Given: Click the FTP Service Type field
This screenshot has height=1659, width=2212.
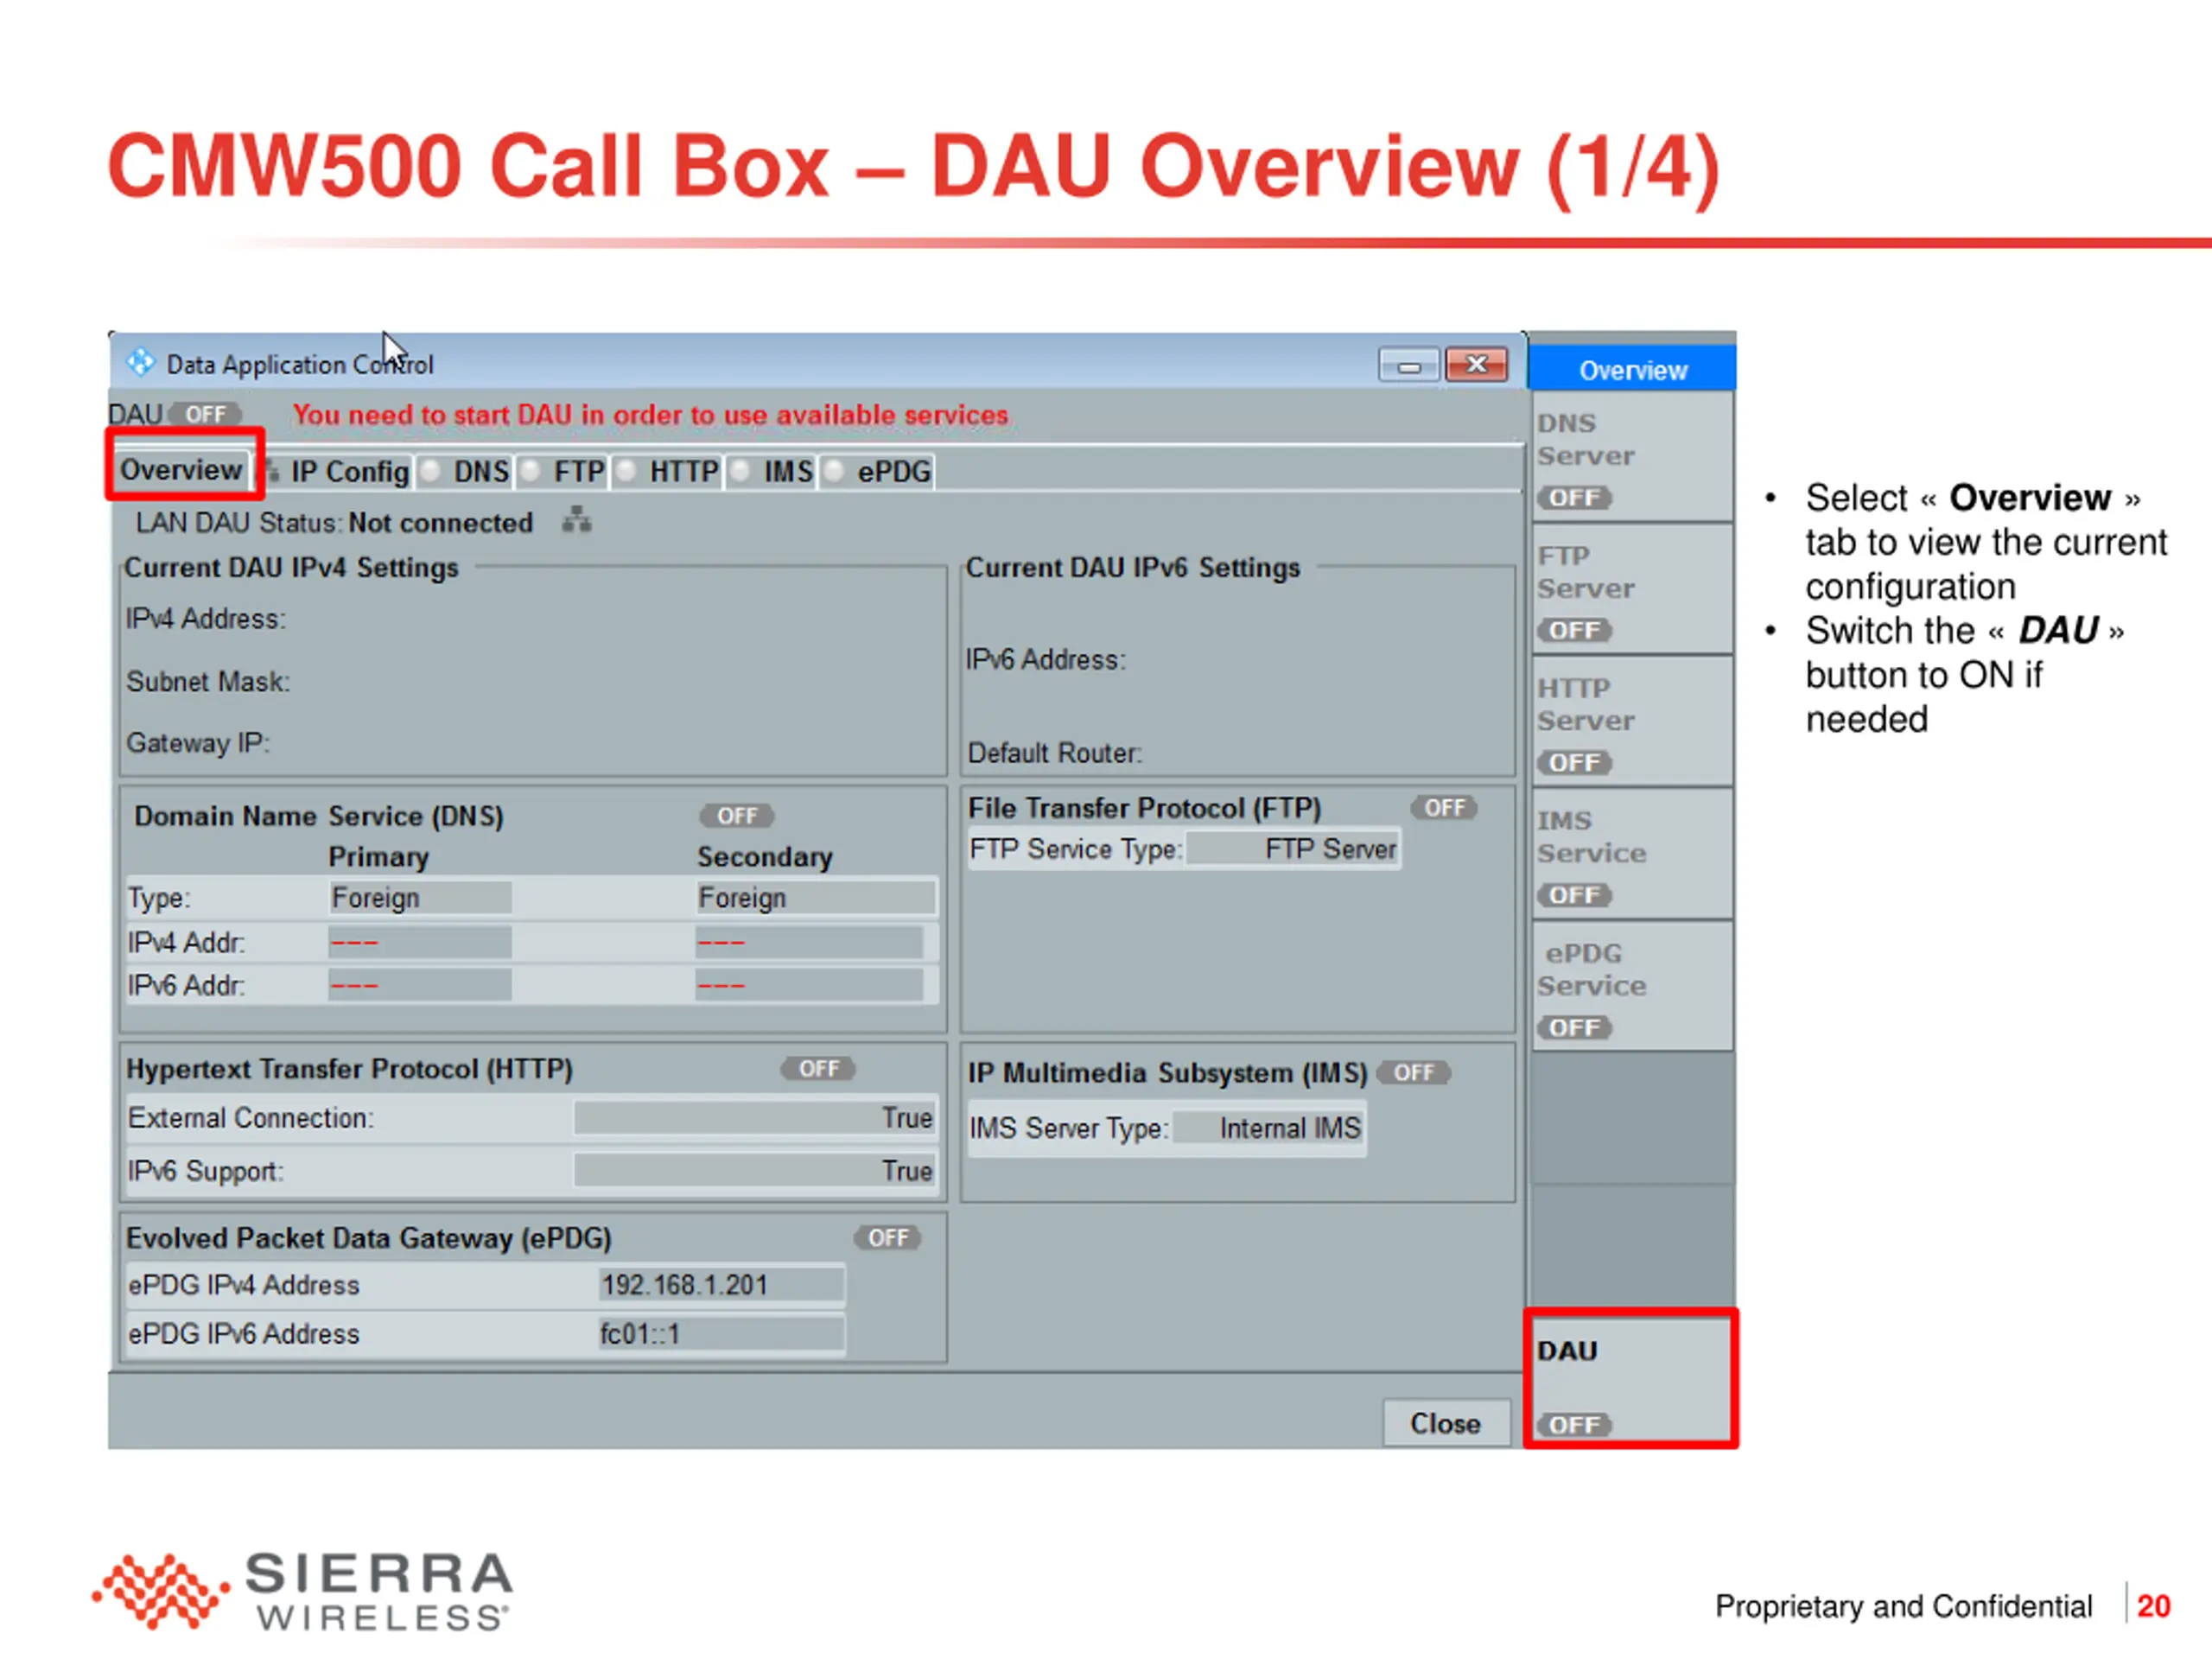Looking at the screenshot, I should pyautogui.click(x=1292, y=849).
